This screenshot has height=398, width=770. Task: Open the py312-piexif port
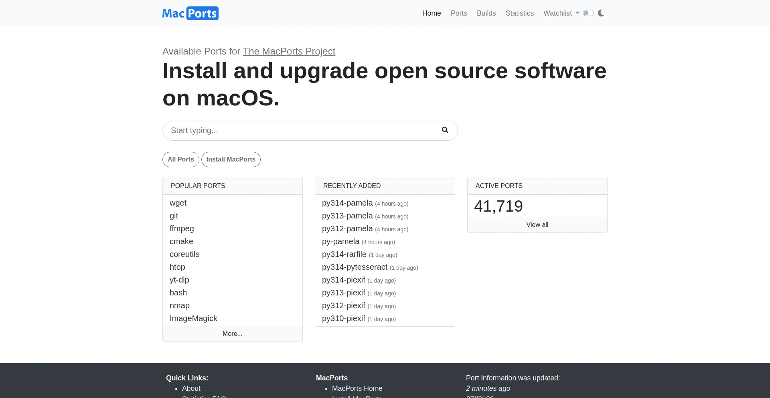(344, 305)
